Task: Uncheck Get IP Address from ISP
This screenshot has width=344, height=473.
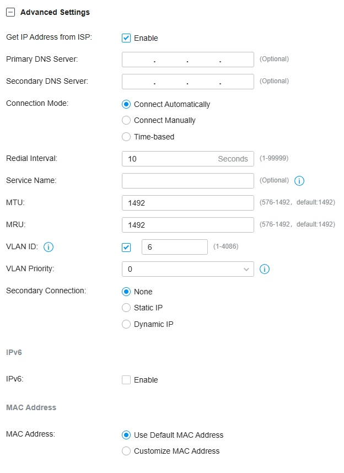Action: pyautogui.click(x=126, y=38)
